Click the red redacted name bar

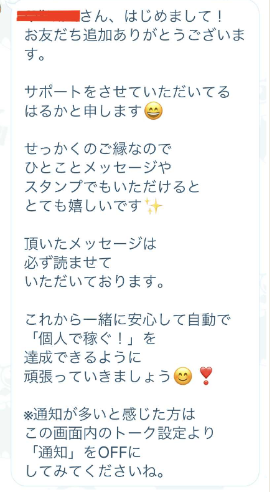49,16
